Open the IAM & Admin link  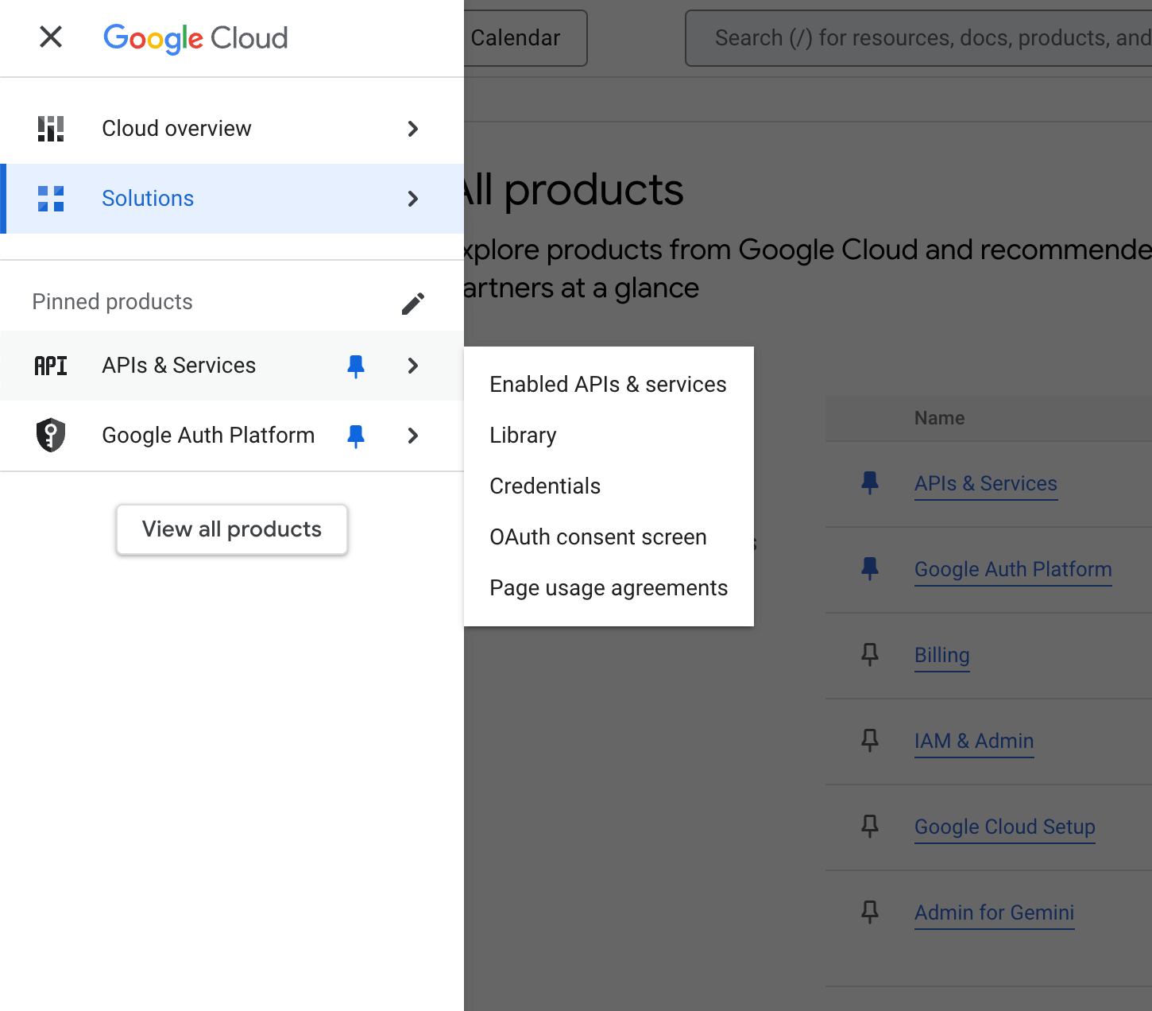tap(974, 741)
